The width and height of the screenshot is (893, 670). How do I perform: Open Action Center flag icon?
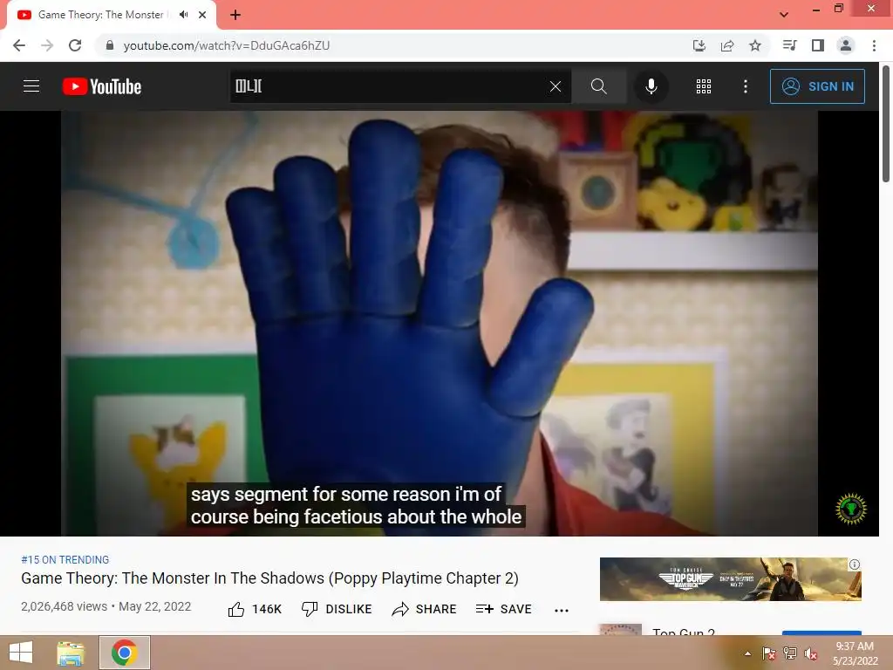(769, 653)
